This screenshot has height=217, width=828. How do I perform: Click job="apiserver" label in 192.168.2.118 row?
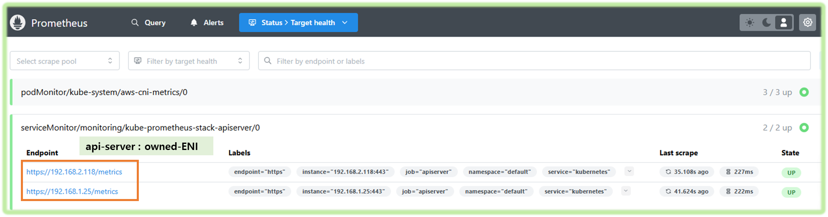428,172
